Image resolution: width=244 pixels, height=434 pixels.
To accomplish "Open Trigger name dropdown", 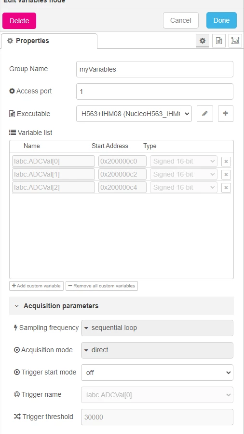I will [157, 395].
